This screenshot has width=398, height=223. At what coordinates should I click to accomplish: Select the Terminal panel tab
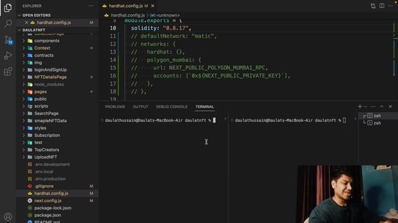point(205,107)
